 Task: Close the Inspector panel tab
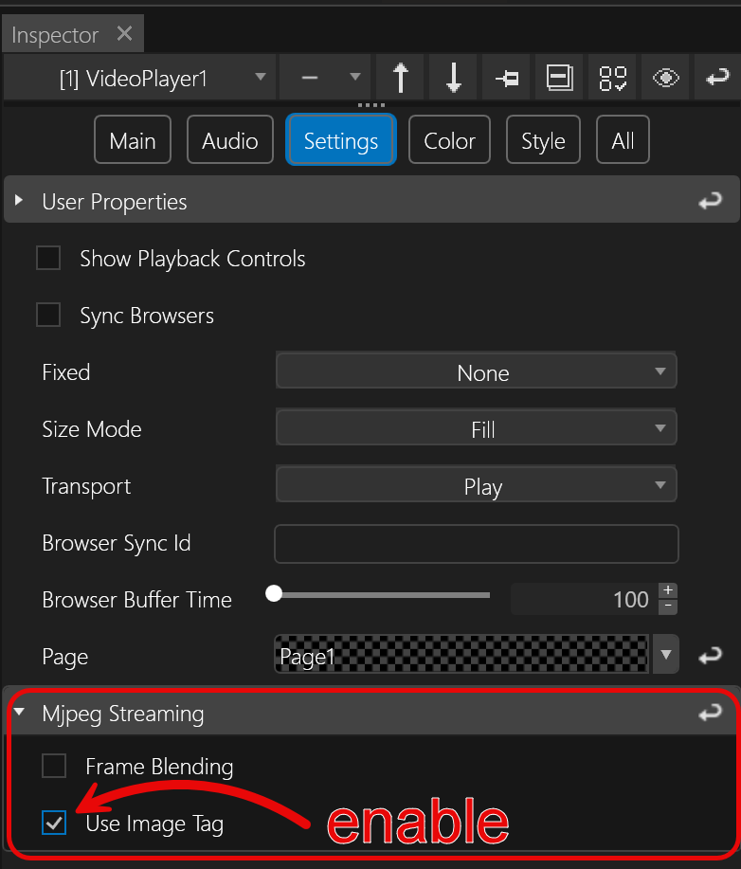[125, 34]
